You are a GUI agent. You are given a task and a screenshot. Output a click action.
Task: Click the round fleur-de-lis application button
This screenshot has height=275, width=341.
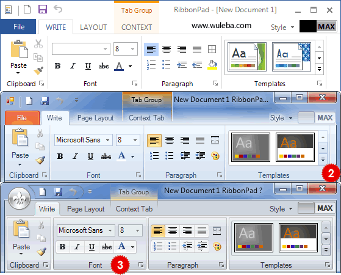tap(19, 198)
